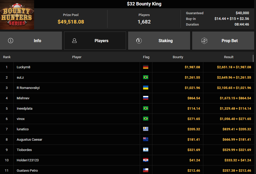Click the Result column header

coord(229,57)
